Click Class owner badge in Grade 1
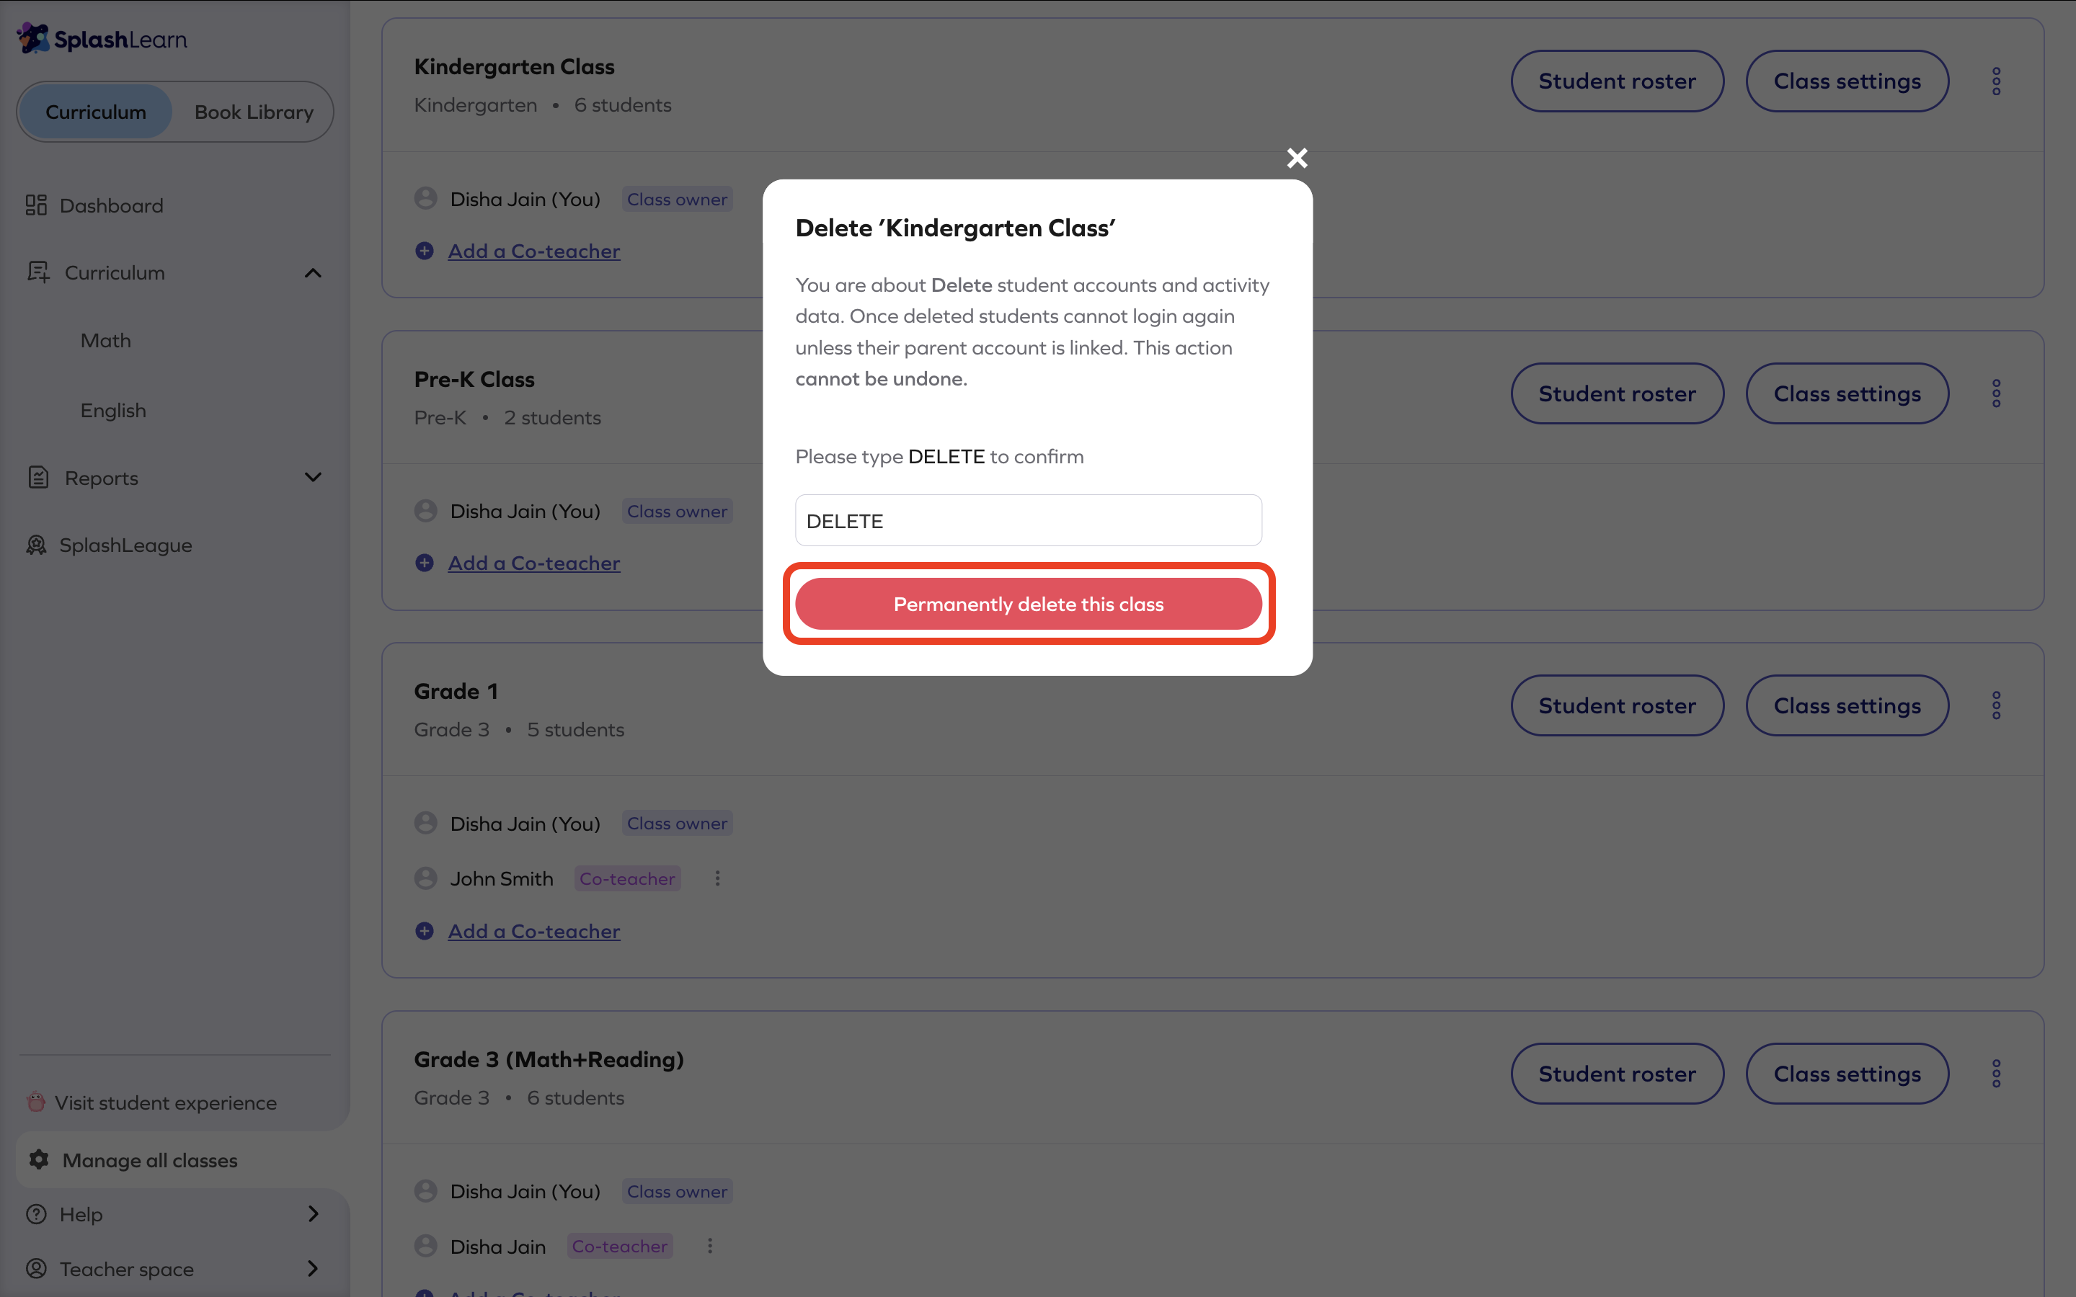 pos(677,823)
